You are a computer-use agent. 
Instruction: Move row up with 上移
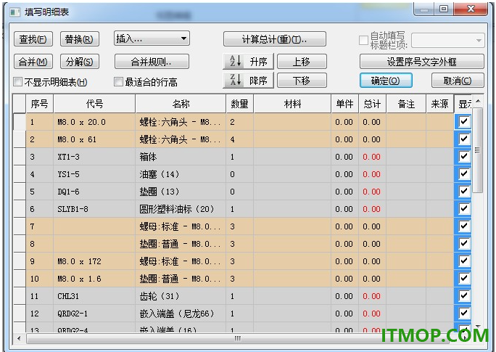pyautogui.click(x=302, y=62)
